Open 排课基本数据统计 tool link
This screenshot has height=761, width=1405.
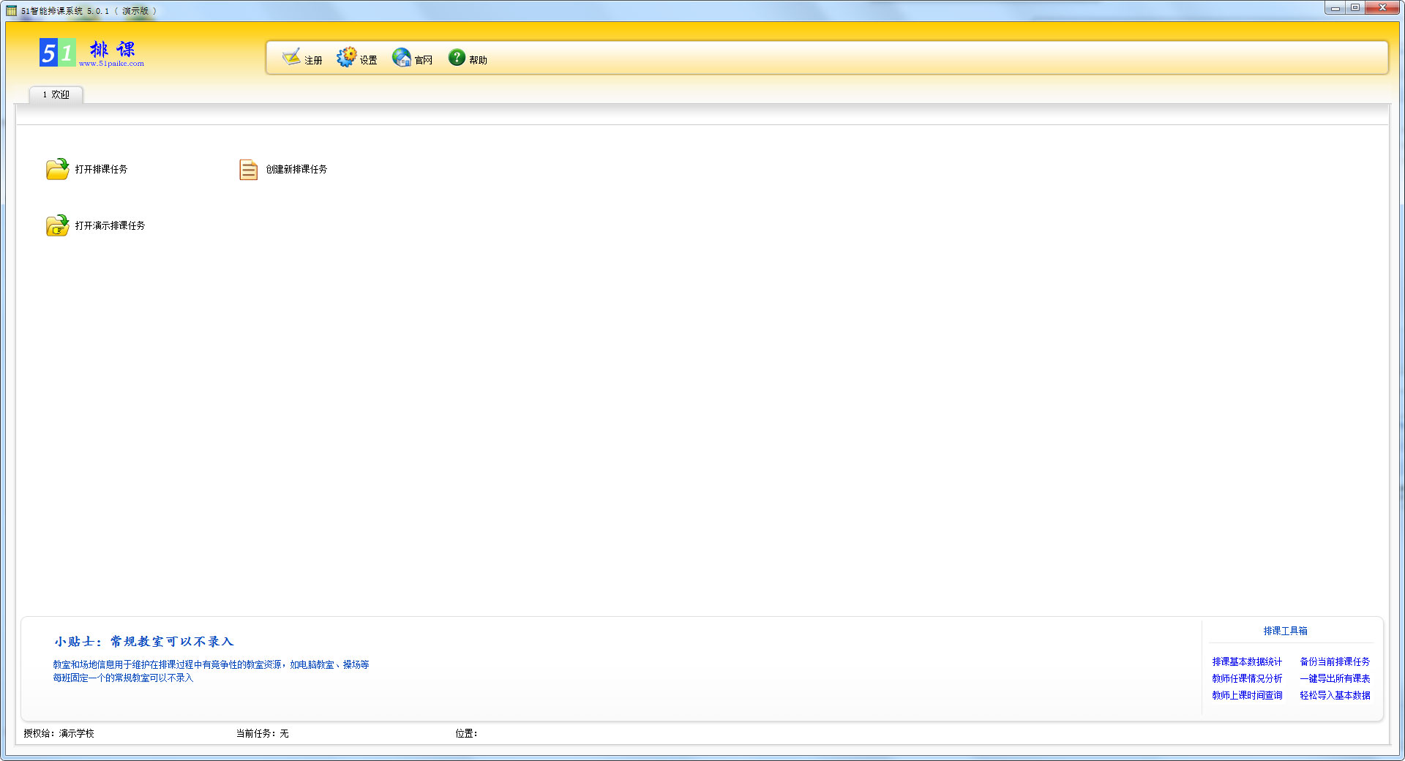pos(1247,661)
